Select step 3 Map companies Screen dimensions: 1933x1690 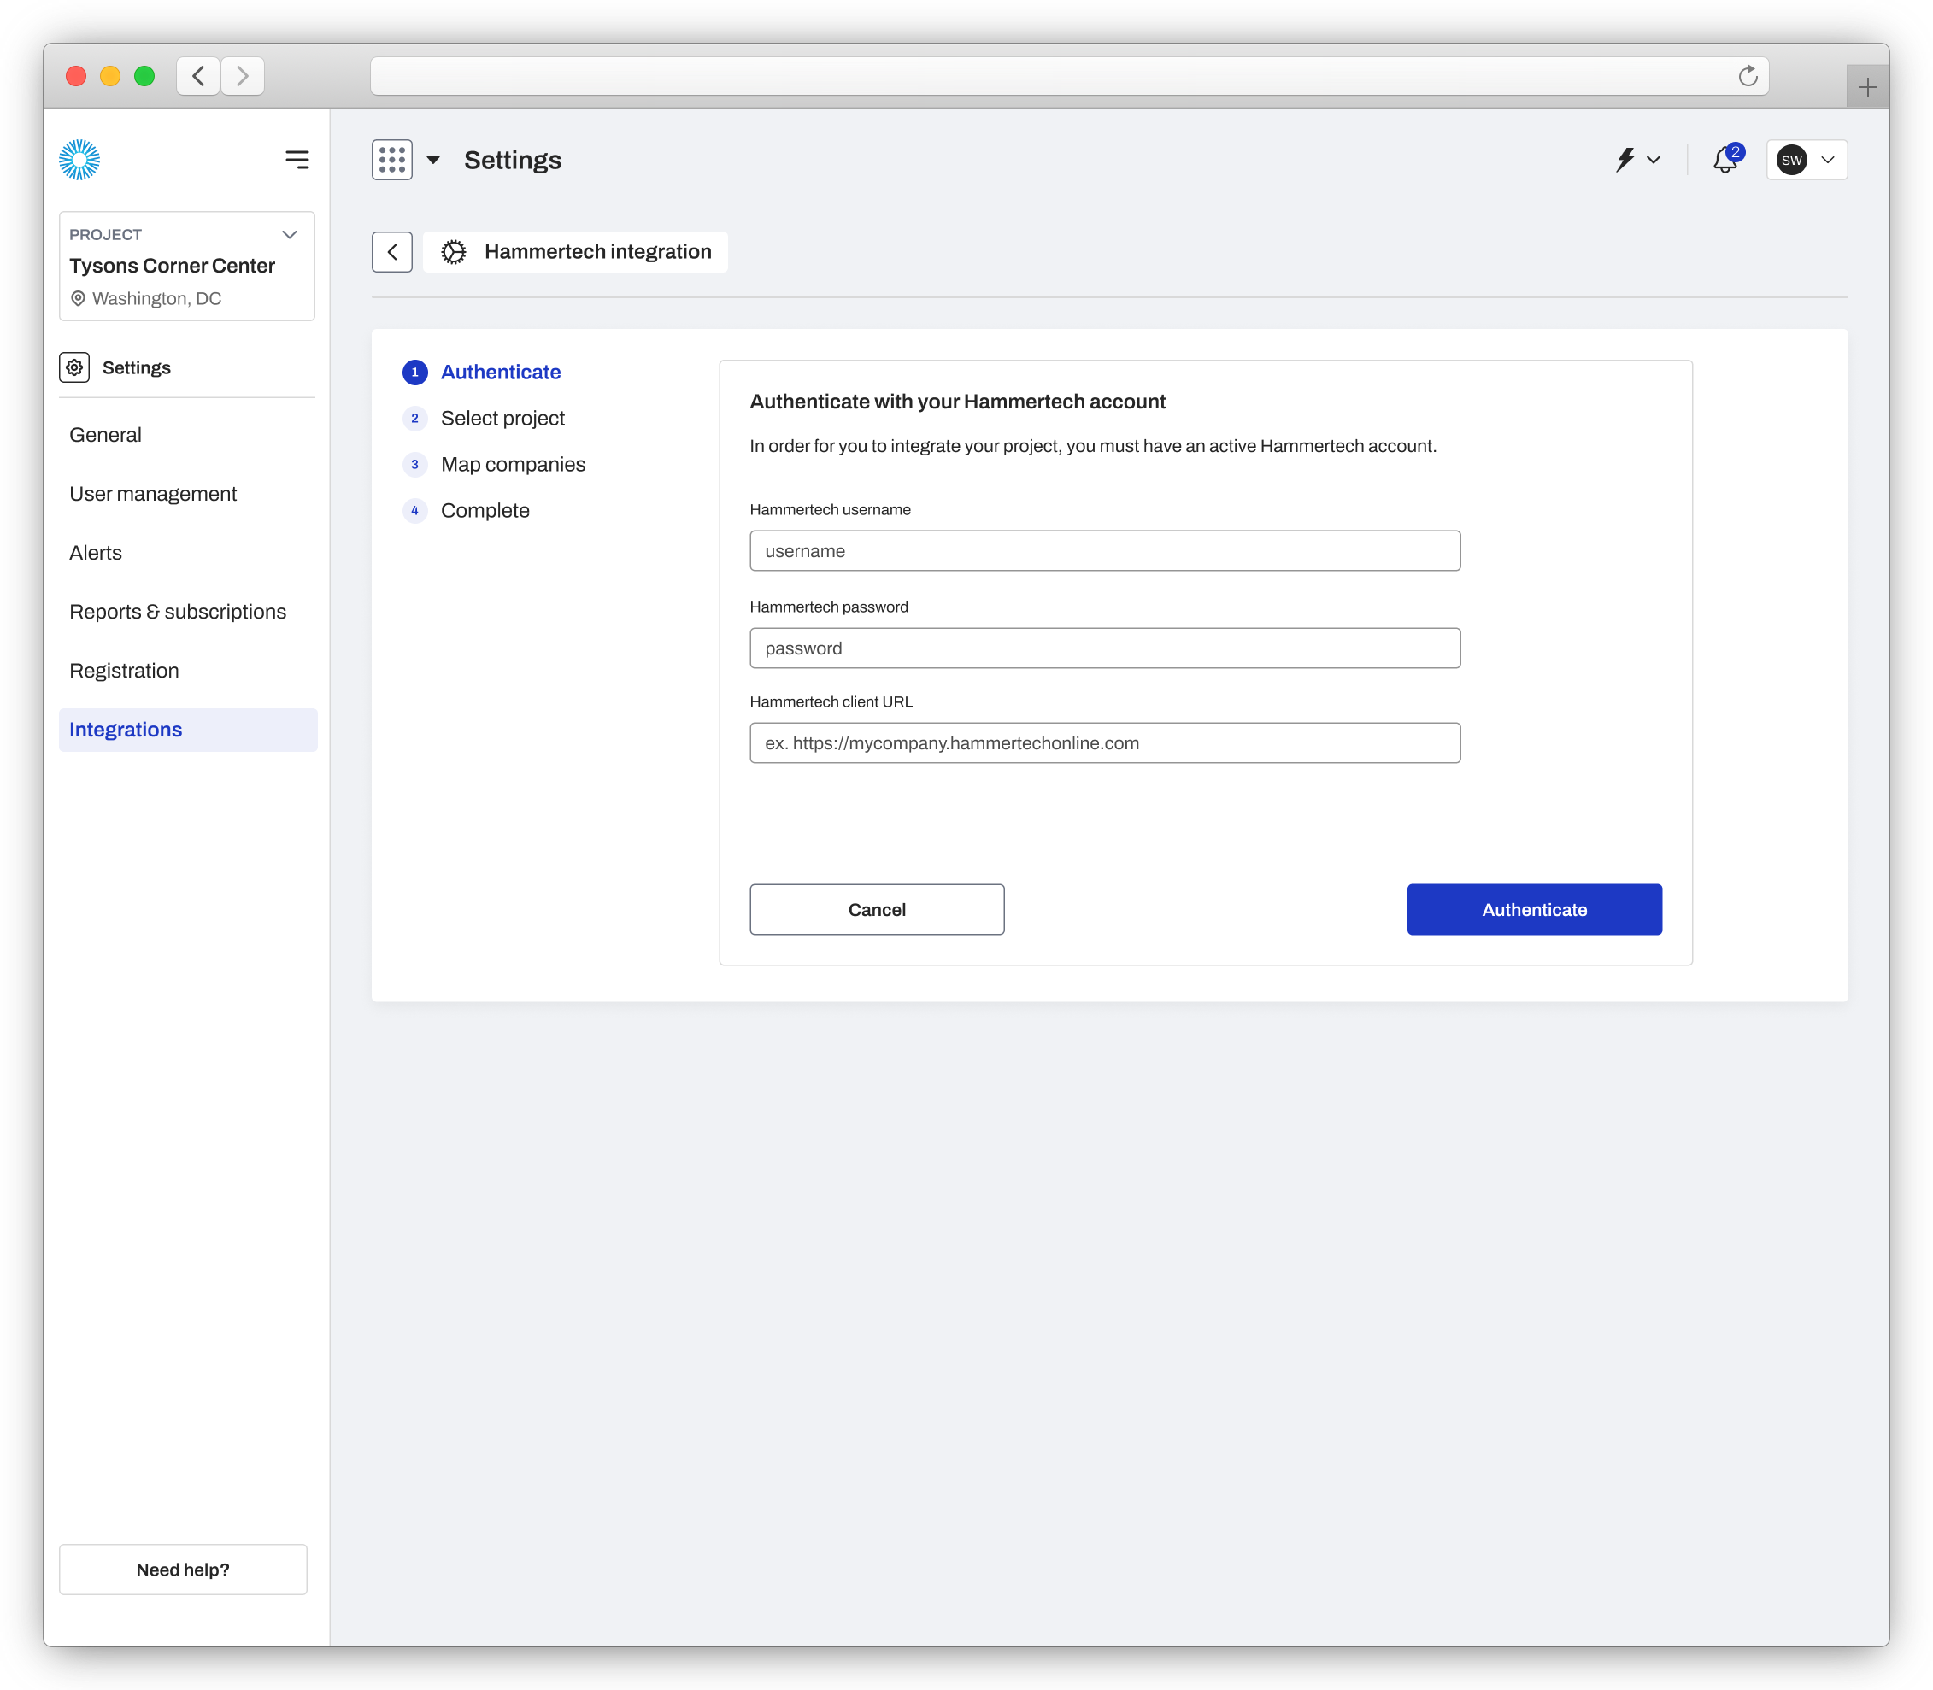[x=494, y=465]
